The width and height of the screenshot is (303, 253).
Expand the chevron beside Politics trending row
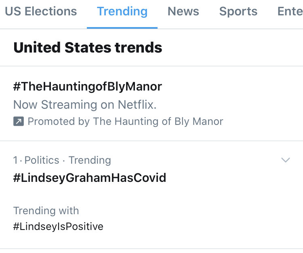pyautogui.click(x=286, y=160)
